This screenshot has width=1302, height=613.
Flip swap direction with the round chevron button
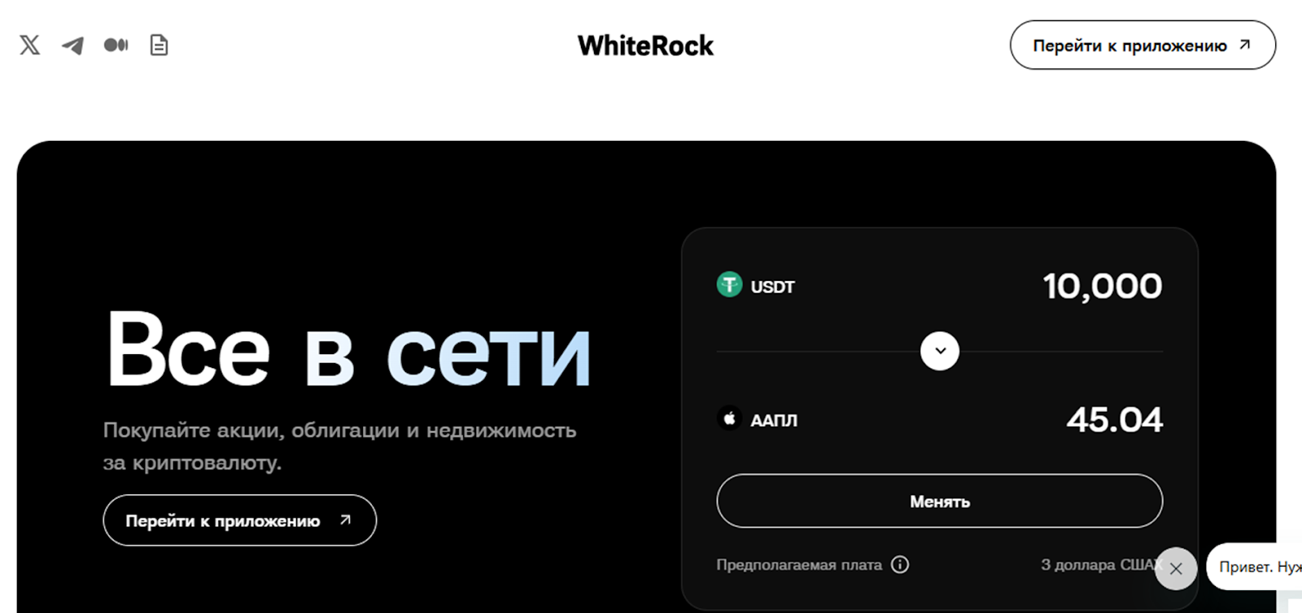[x=940, y=351]
